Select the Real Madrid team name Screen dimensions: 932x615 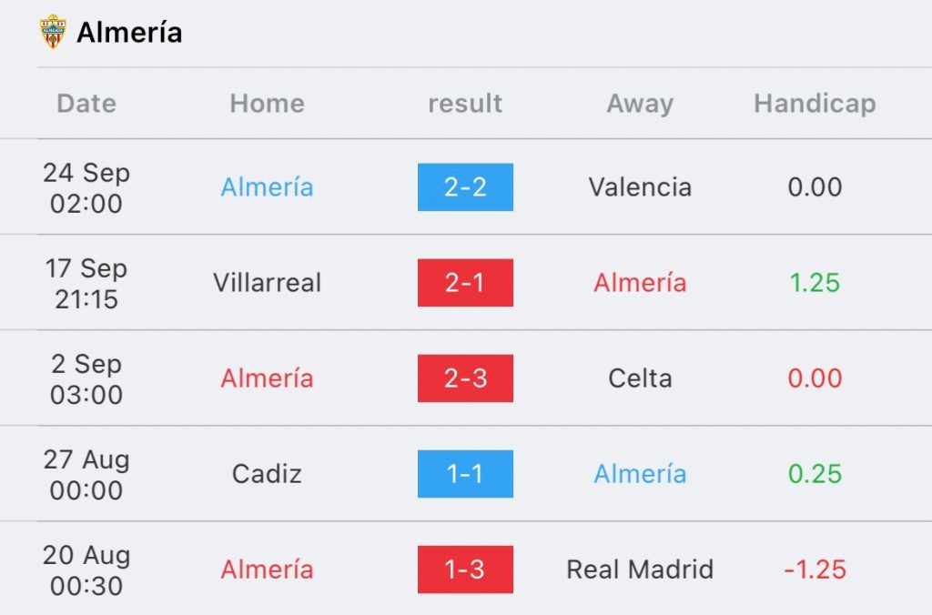(640, 570)
